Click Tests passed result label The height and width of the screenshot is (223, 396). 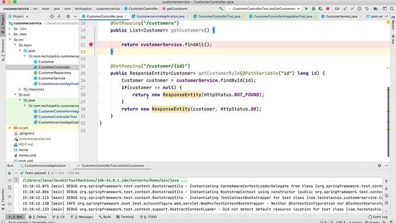point(37,173)
